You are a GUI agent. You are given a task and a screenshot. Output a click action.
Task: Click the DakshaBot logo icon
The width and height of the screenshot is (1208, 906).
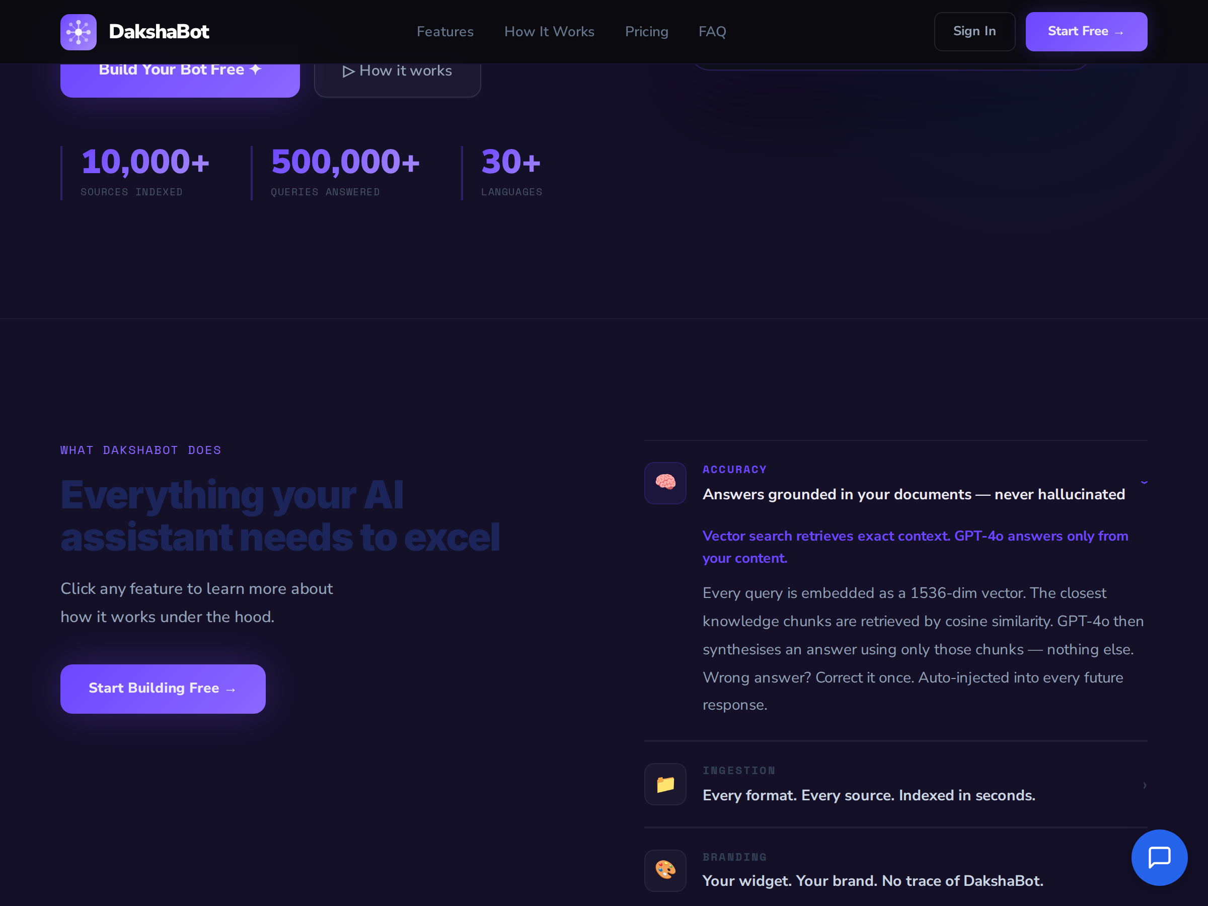(78, 32)
